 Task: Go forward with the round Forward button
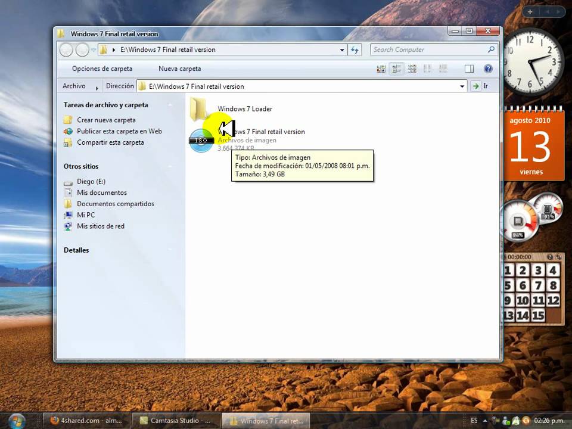click(82, 49)
